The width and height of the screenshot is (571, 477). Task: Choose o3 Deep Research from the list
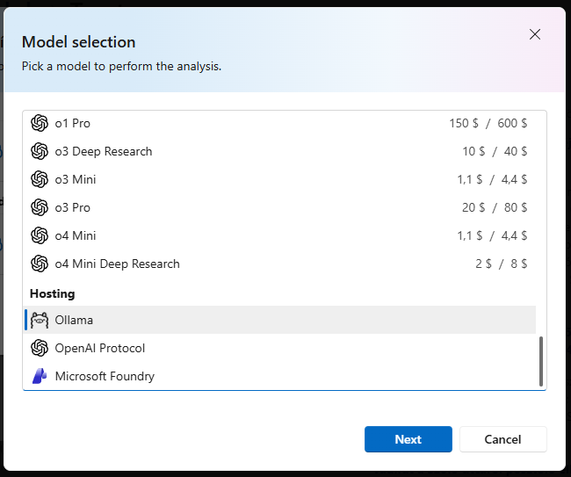(x=279, y=151)
